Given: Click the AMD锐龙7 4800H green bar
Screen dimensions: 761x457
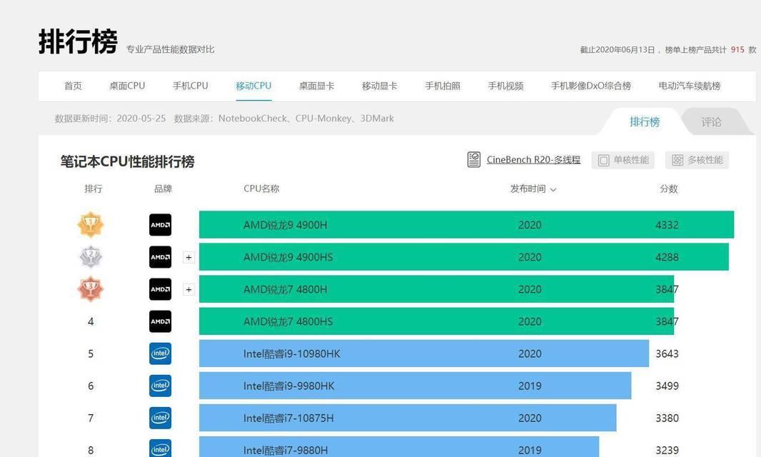Looking at the screenshot, I should pos(436,289).
